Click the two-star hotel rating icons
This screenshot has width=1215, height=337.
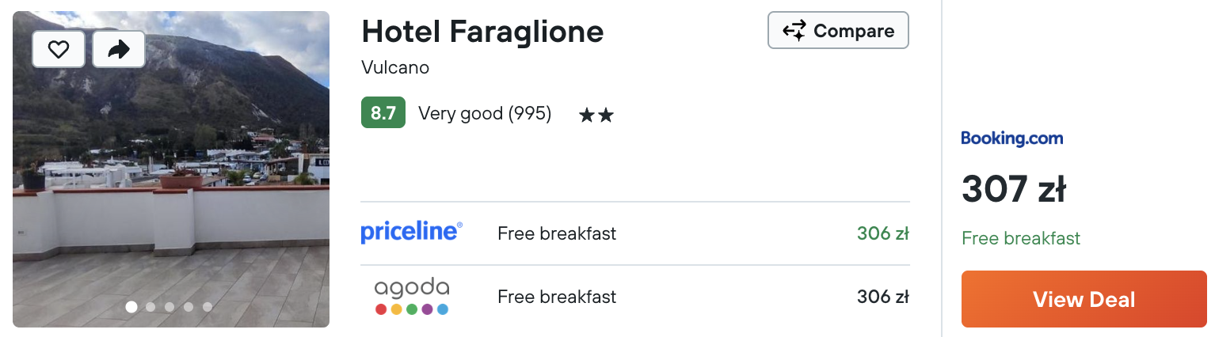click(596, 115)
